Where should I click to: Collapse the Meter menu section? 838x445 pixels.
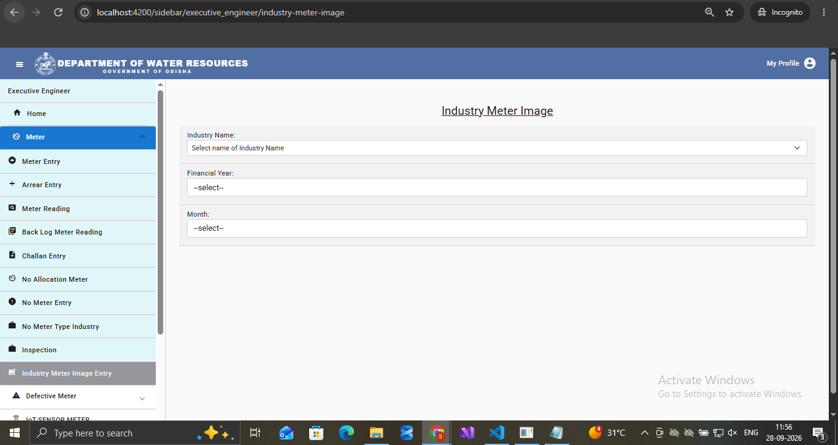pos(142,137)
